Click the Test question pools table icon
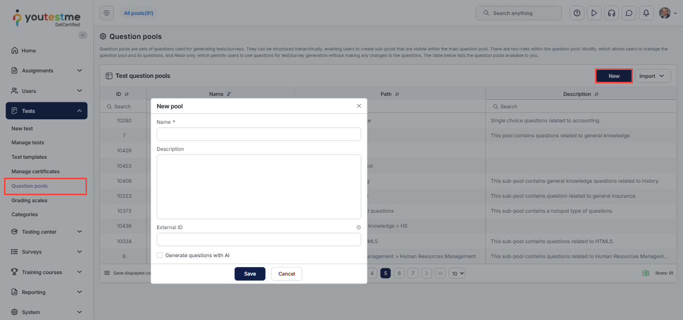 [x=109, y=76]
